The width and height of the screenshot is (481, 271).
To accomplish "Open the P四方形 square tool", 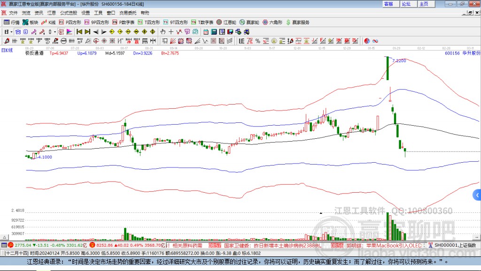I will coord(70,22).
